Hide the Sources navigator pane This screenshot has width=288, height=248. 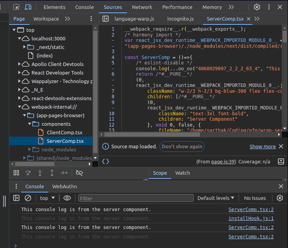coord(106,19)
